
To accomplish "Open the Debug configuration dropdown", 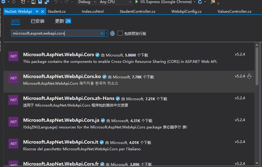I will (87, 2).
